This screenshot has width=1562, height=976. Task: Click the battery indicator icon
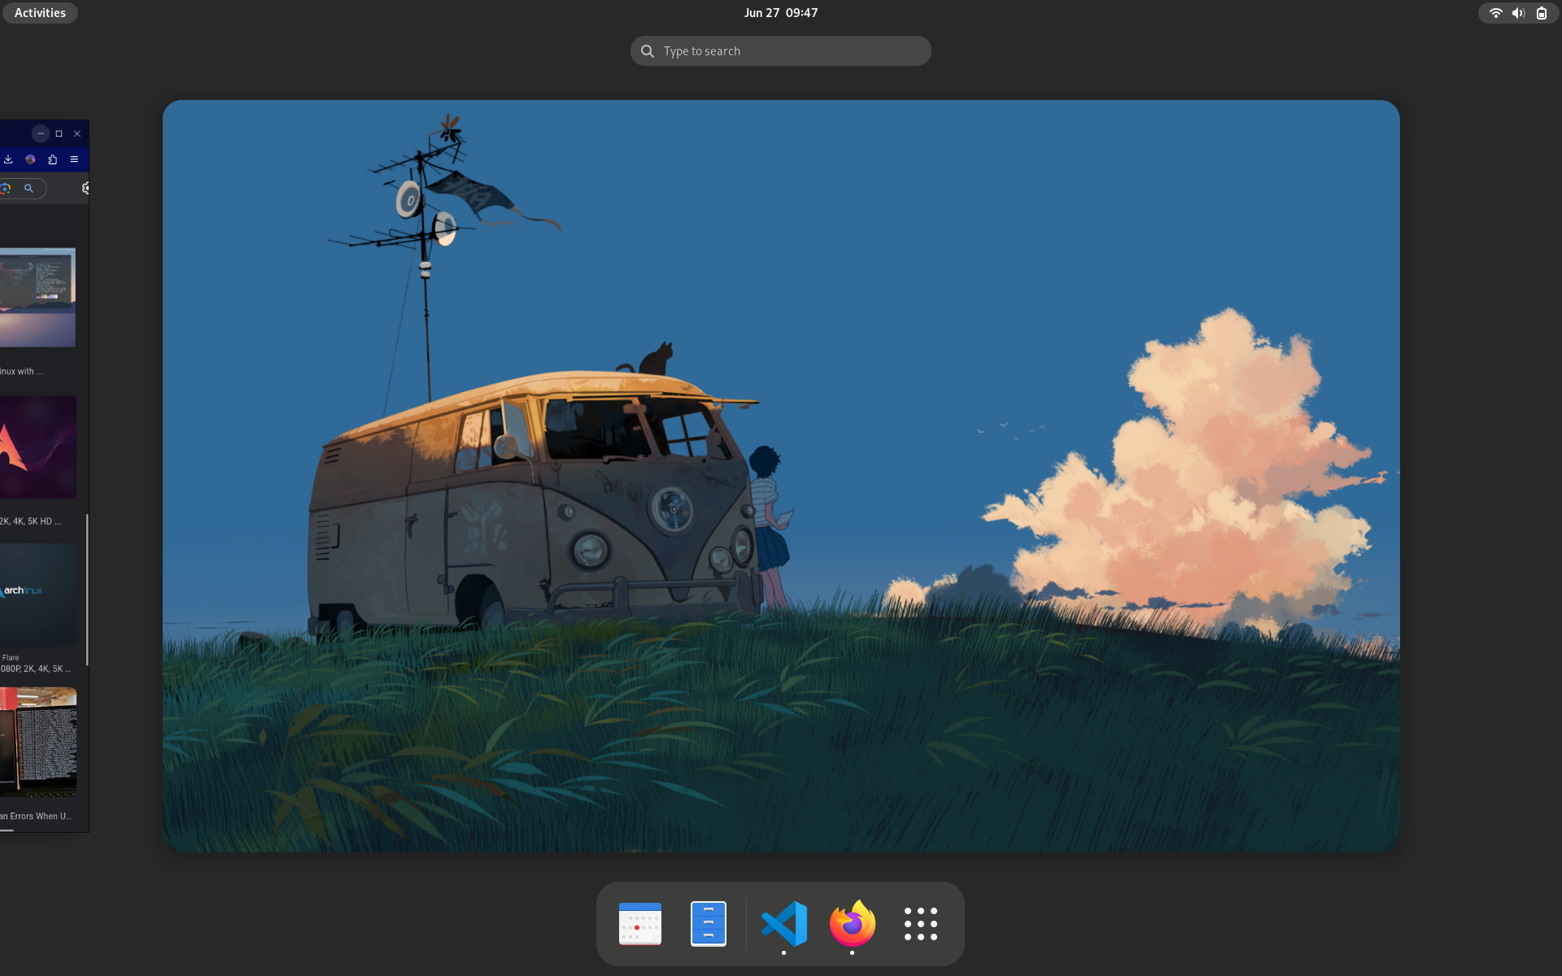(1542, 13)
